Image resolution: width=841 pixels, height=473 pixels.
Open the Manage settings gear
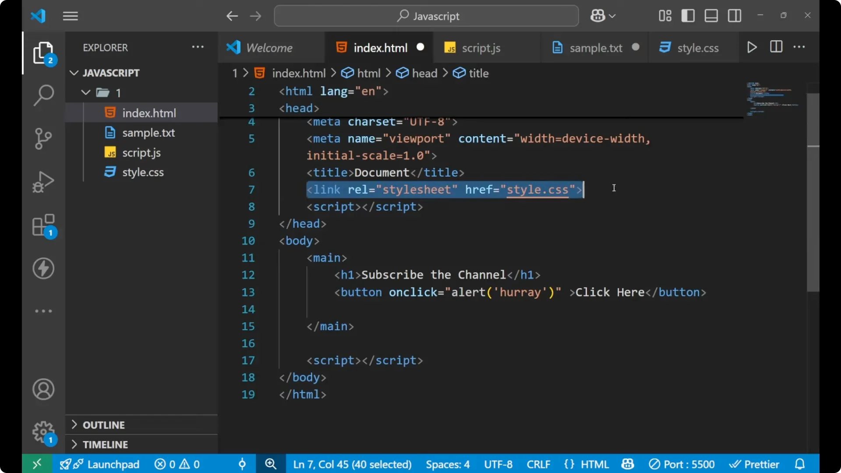(43, 431)
